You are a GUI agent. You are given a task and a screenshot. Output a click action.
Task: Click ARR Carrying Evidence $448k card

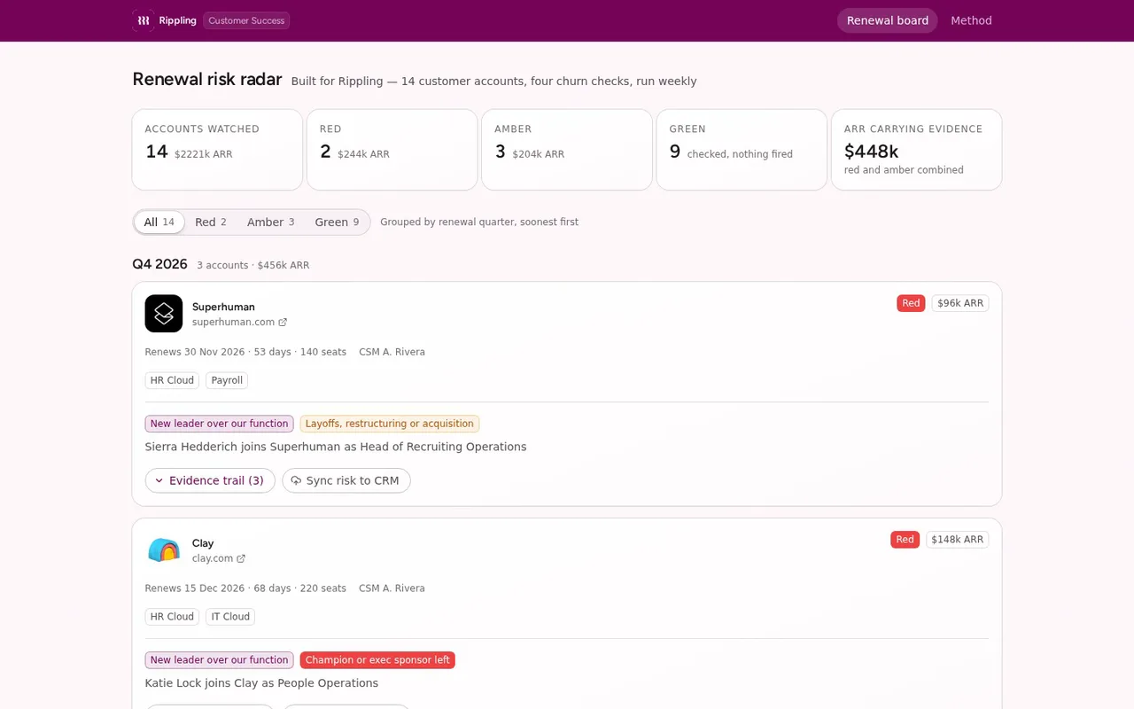pos(917,150)
